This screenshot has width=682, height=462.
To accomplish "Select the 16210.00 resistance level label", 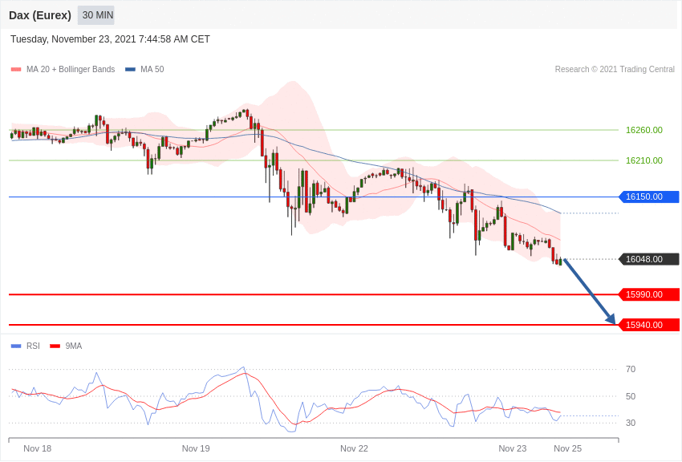I will click(643, 160).
